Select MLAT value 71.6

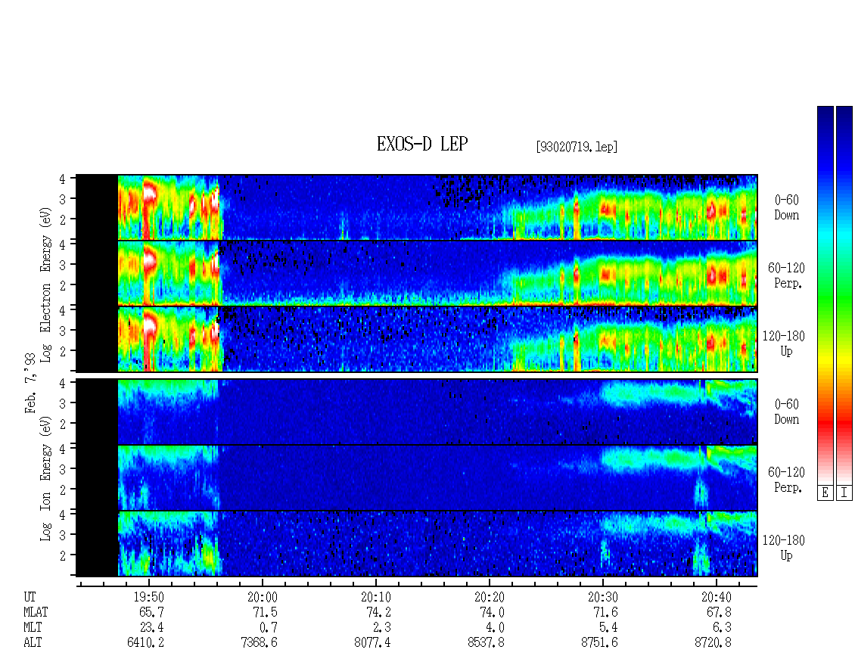[606, 612]
